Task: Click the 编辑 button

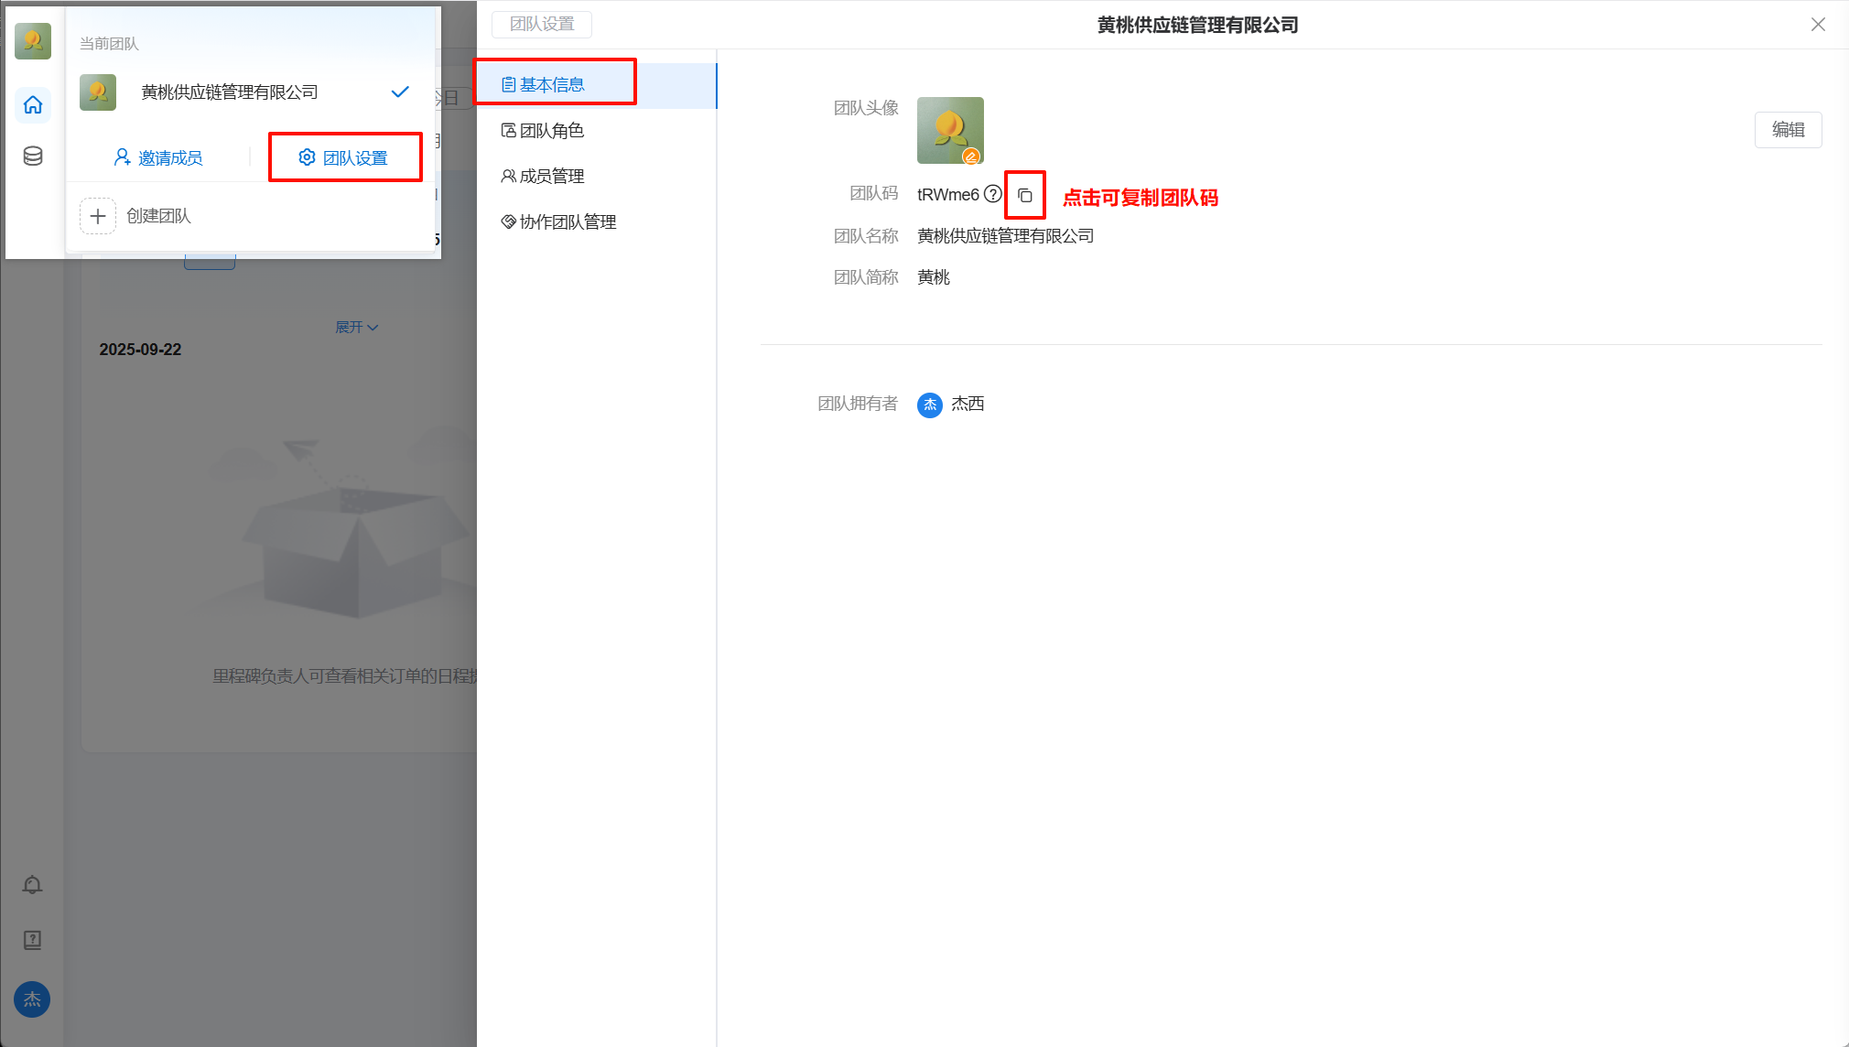Action: click(1787, 130)
